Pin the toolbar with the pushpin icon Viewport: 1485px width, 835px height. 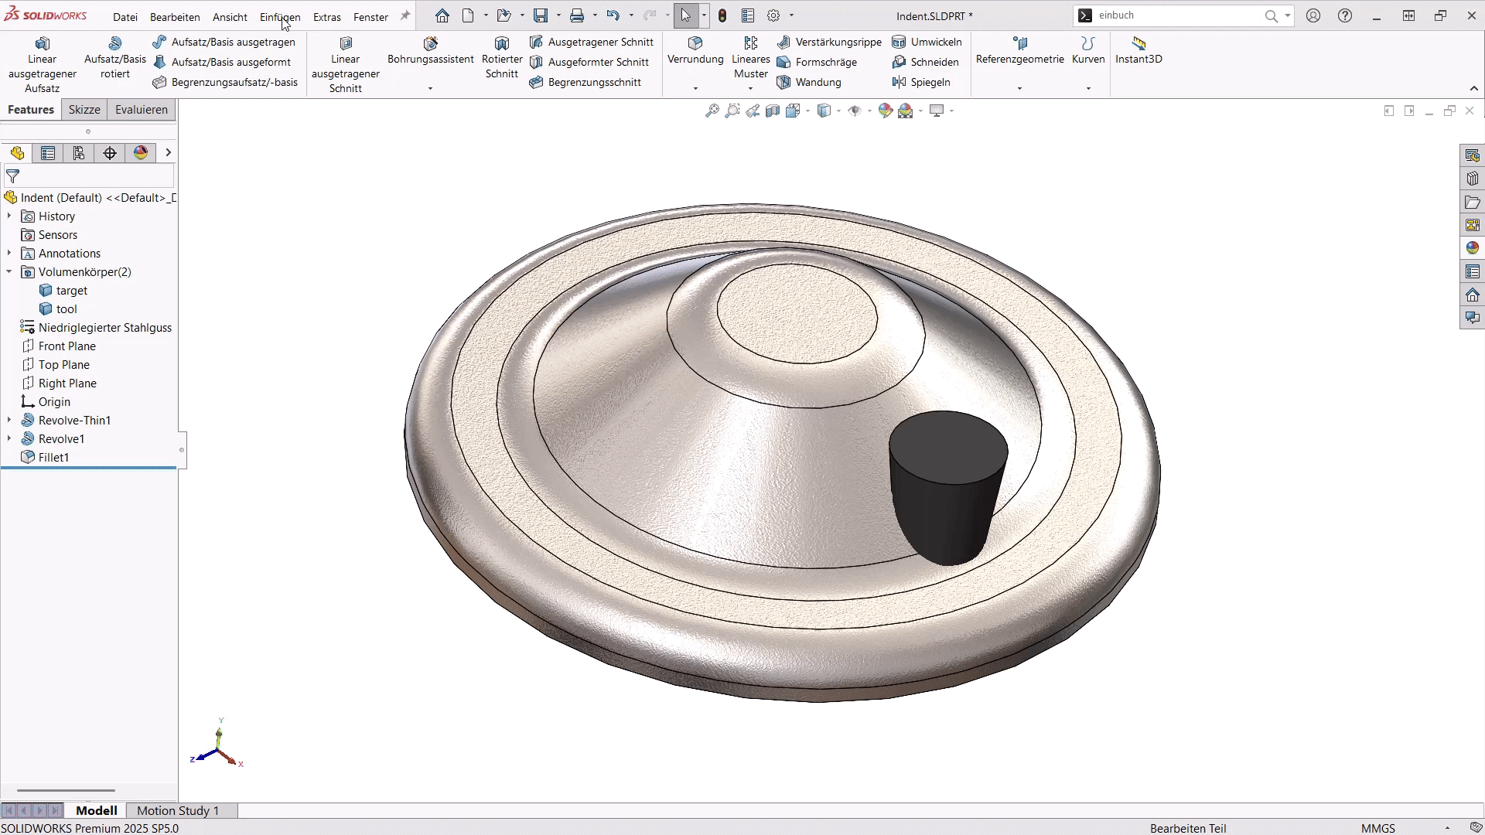pos(405,15)
